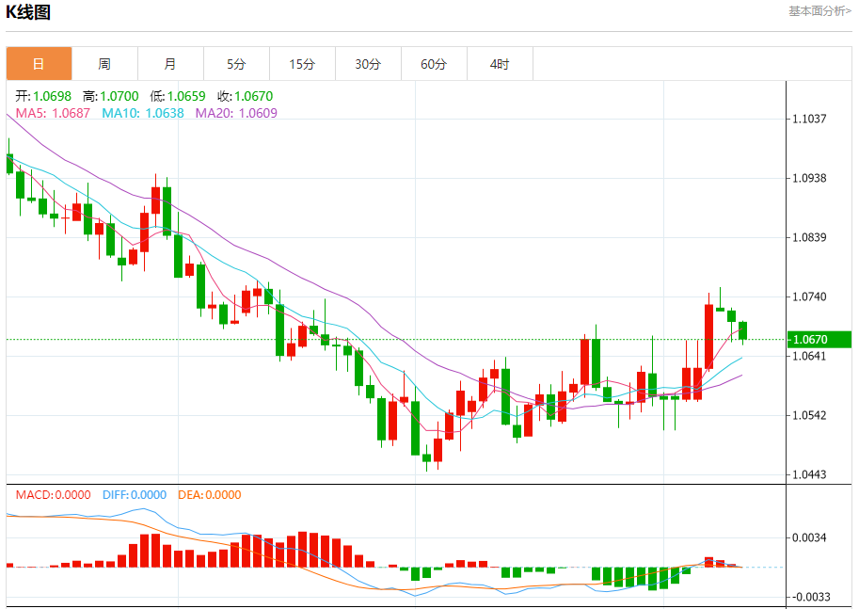Viewport: 859px width, 609px height.
Task: Click the DEA:0.0000 indicator label
Action: pyautogui.click(x=209, y=495)
